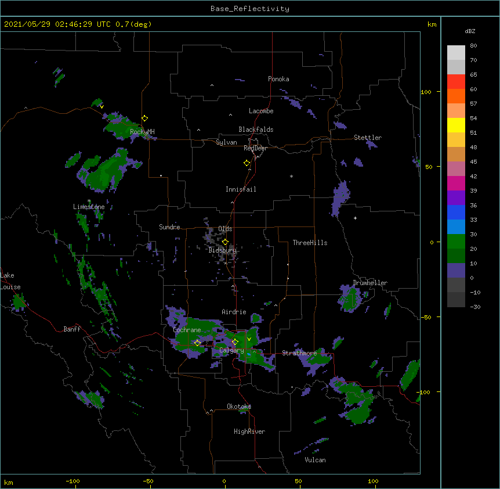Click the Drumheller label

370,283
